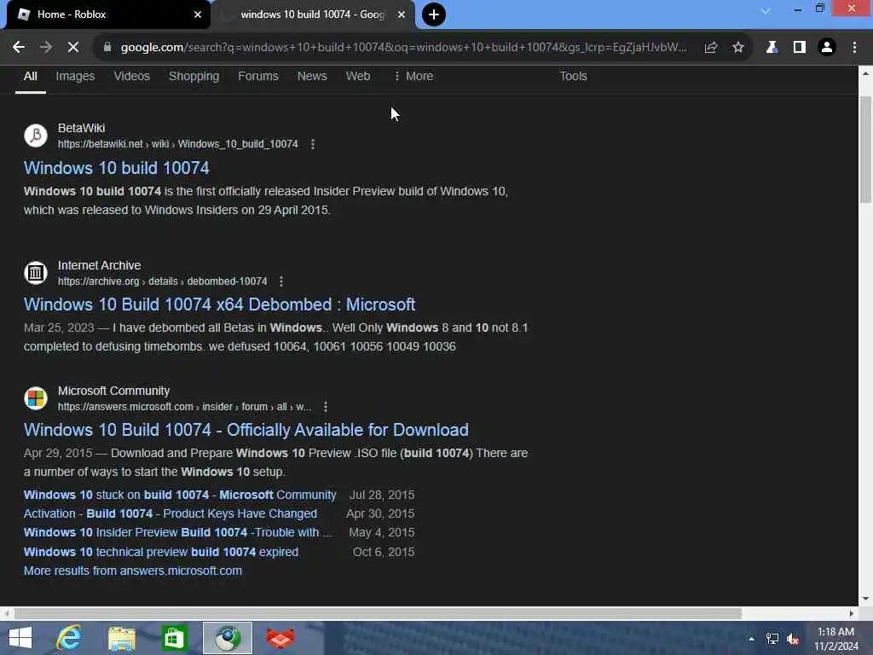This screenshot has height=655, width=873.
Task: Stop loading the page
Action: [x=73, y=48]
